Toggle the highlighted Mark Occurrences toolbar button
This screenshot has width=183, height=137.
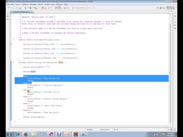tap(59, 8)
